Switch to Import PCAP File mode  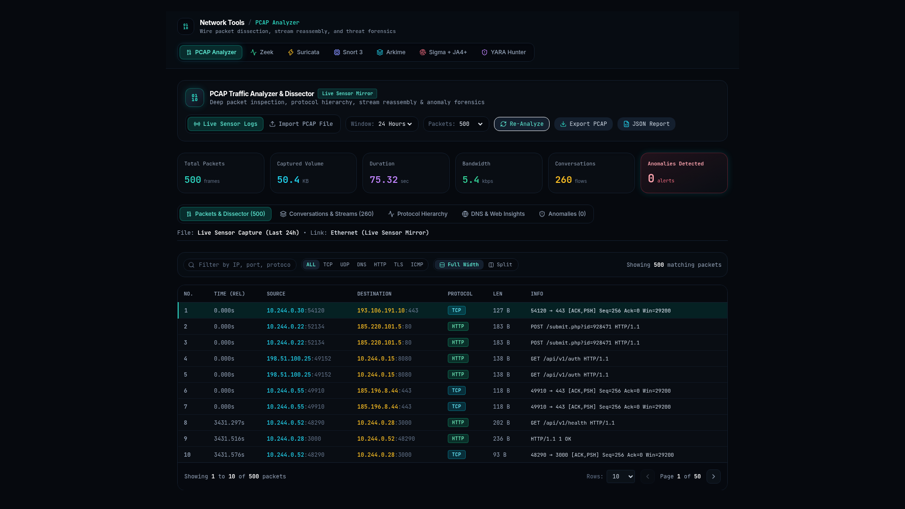[301, 124]
